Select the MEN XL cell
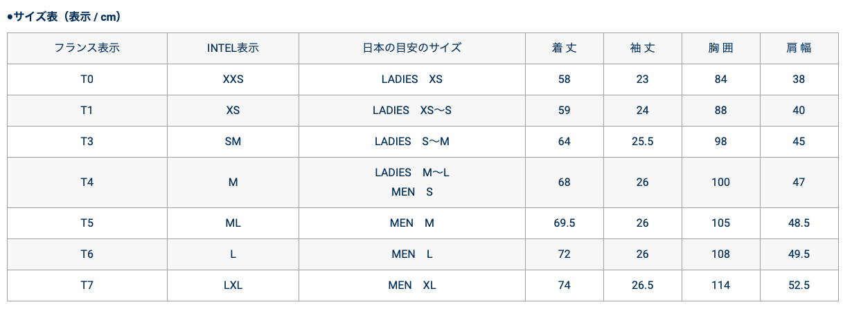The height and width of the screenshot is (318, 852). pos(411,286)
